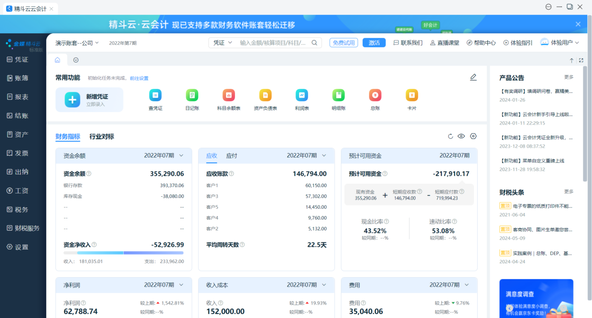Open the 利润表 shortcut icon
Screen dimensions: 592x318
click(x=302, y=95)
